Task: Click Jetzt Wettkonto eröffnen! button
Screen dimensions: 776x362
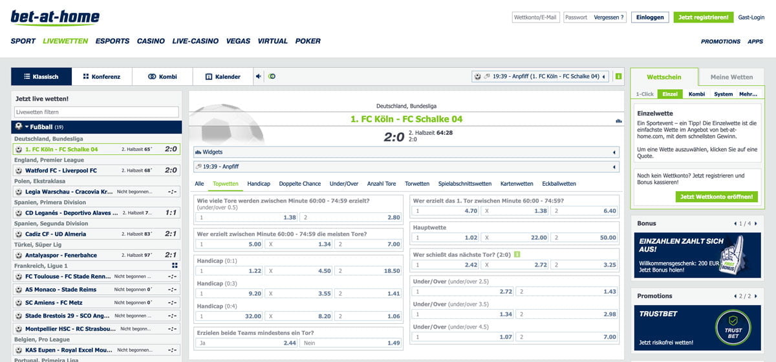Action: click(x=717, y=197)
